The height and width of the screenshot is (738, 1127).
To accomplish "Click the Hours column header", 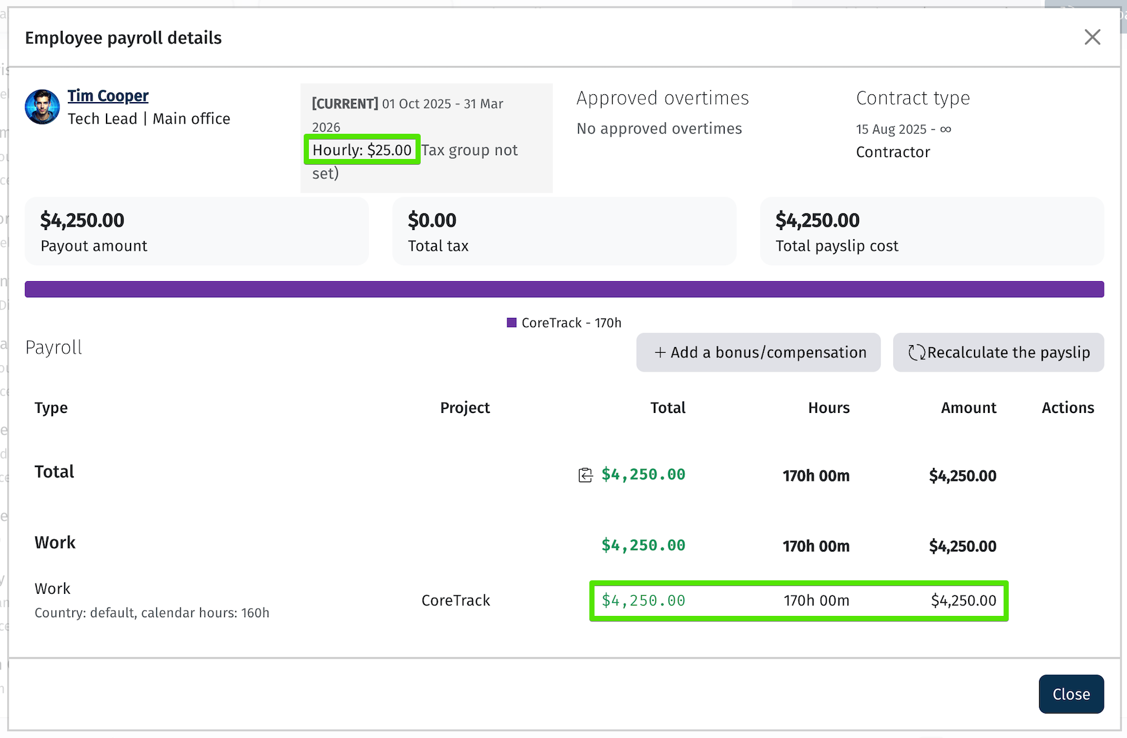I will (x=828, y=408).
